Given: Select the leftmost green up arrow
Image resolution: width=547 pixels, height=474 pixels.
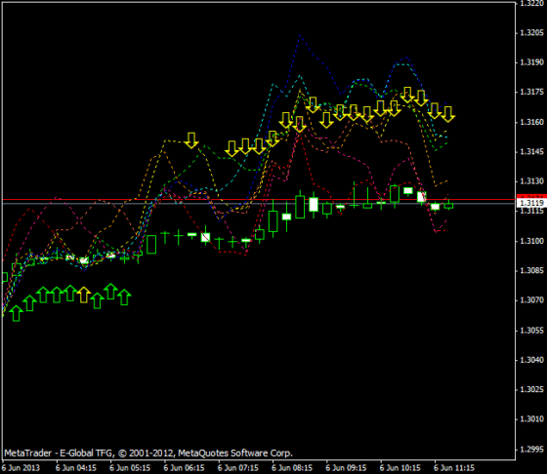Looking at the screenshot, I should [x=17, y=313].
